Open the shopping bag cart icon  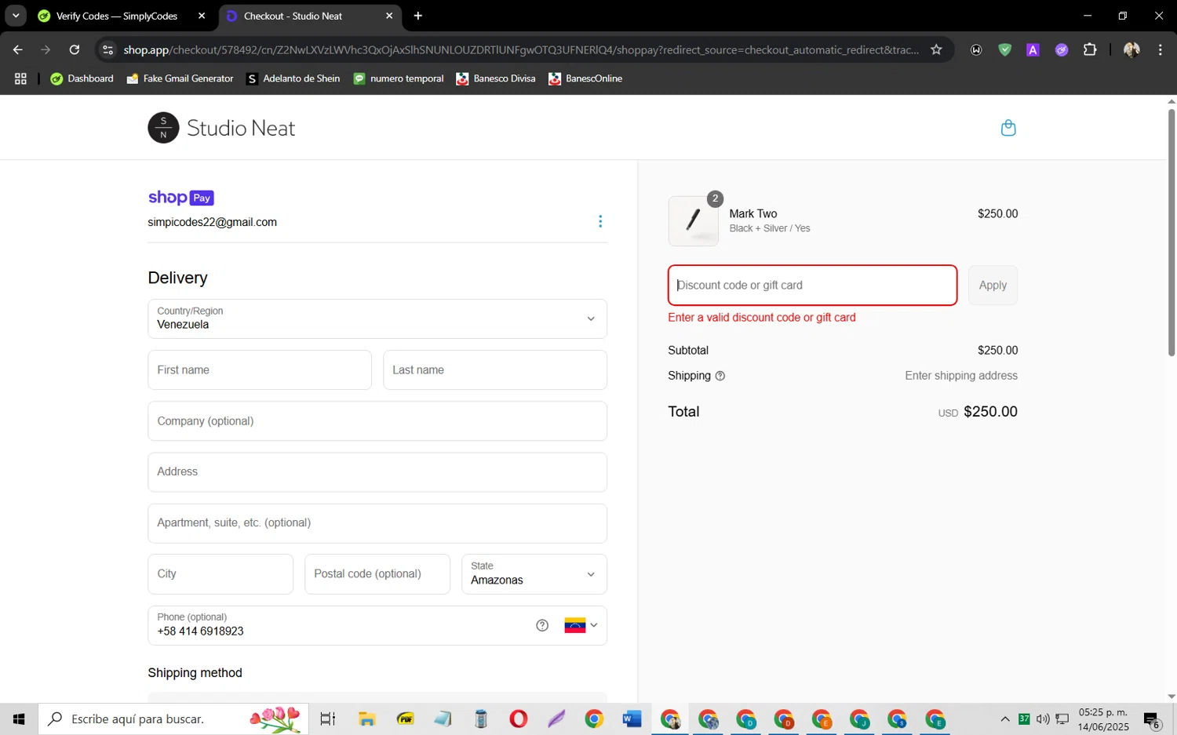pyautogui.click(x=1008, y=128)
